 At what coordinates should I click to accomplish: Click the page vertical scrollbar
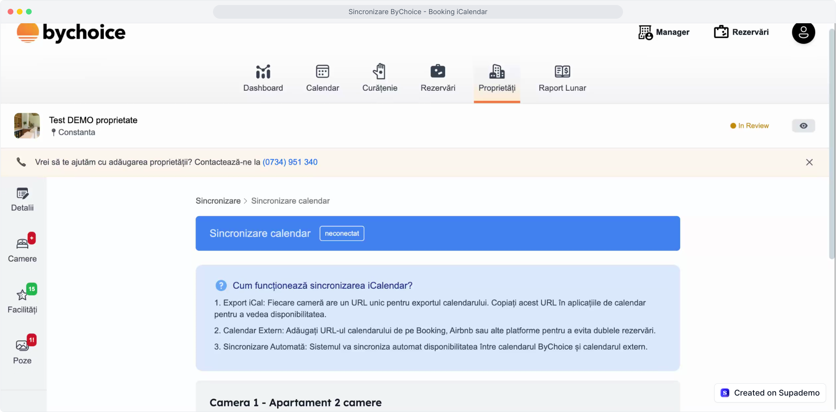point(832,145)
